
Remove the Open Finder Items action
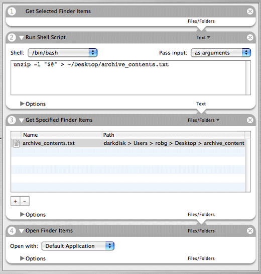[x=250, y=231]
